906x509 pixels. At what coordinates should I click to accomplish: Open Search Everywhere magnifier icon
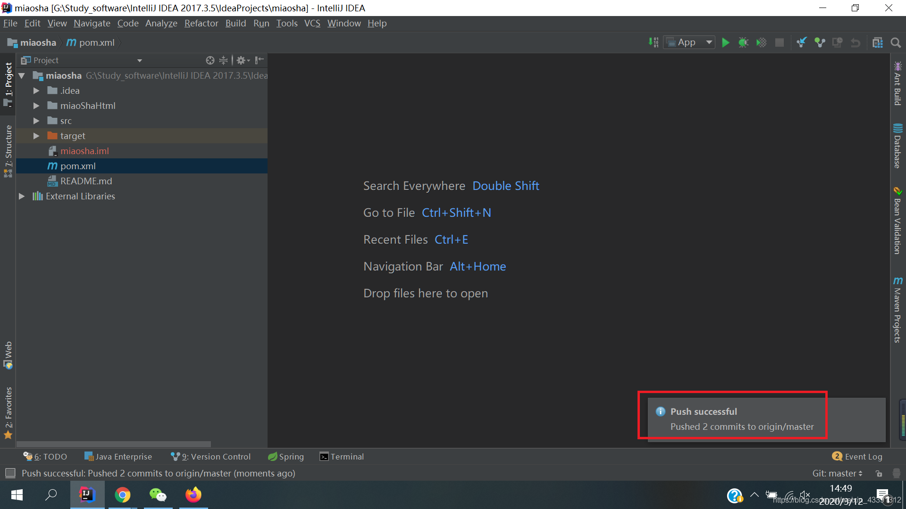click(x=896, y=43)
